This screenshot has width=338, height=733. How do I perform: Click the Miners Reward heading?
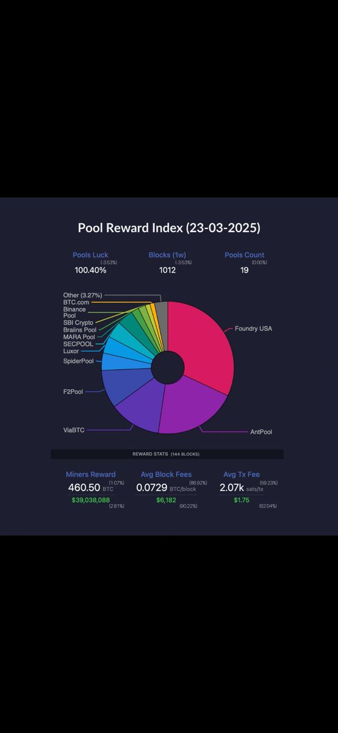[x=90, y=474]
